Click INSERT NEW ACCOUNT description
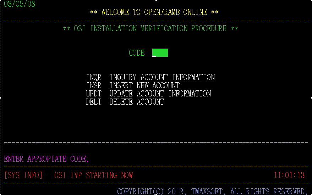Viewport: 312px width, 195px height. [x=144, y=85]
